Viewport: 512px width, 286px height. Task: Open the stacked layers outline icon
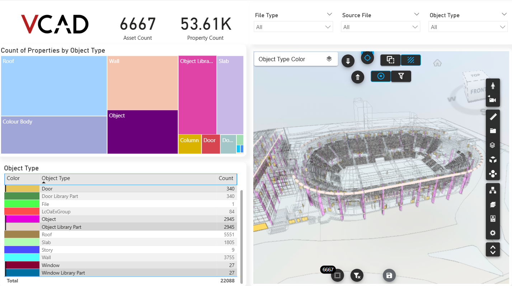click(x=493, y=145)
